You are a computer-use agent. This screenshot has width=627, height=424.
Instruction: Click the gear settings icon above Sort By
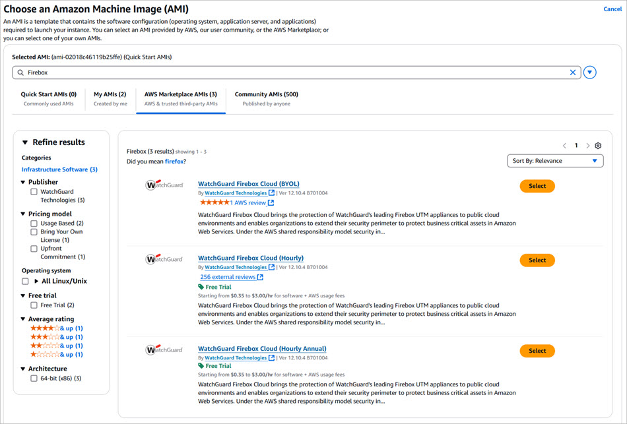point(598,145)
